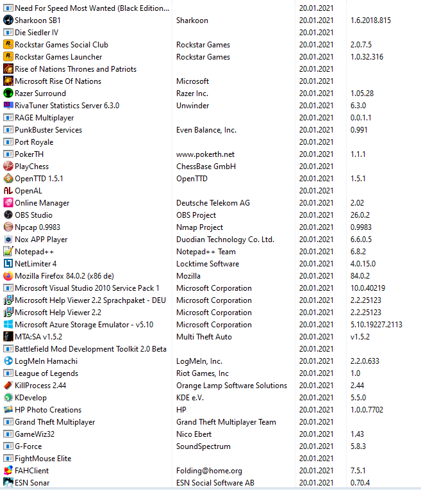Click the Rockstar Games Social Club icon
Image resolution: width=421 pixels, height=490 pixels.
(8, 45)
